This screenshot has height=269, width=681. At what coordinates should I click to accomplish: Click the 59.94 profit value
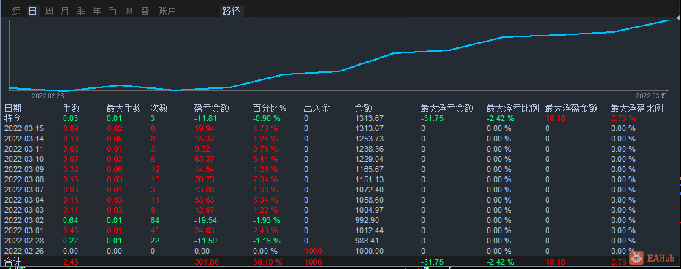204,128
